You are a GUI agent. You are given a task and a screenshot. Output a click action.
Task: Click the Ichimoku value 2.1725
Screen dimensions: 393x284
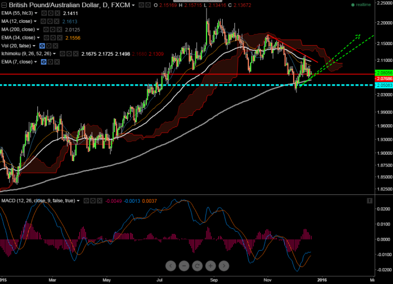(x=106, y=54)
